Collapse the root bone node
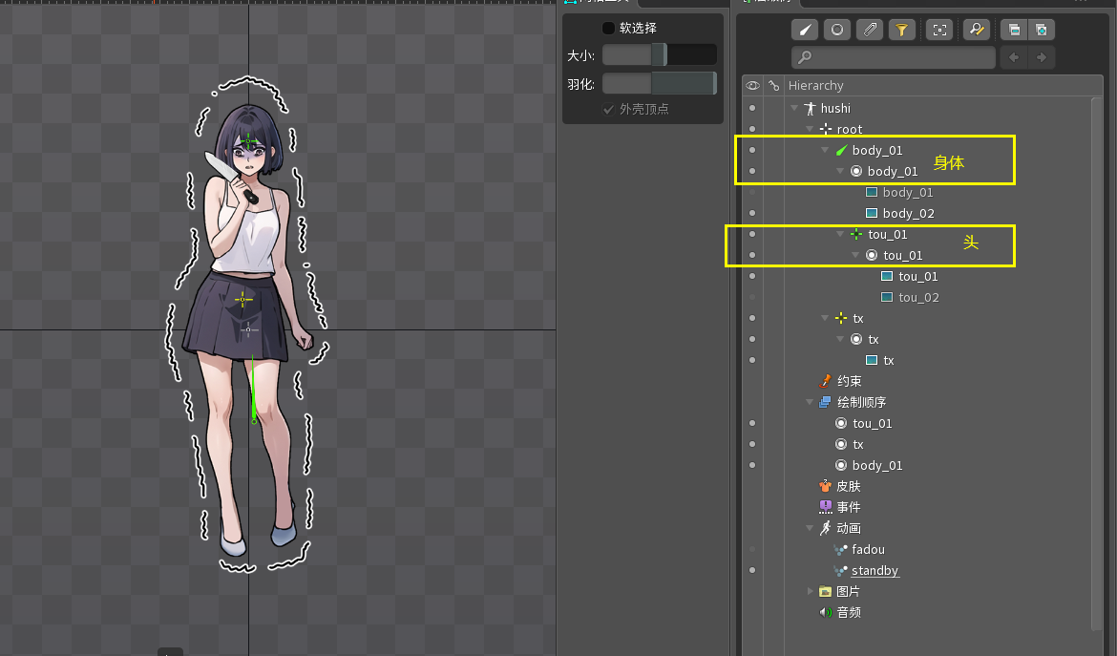This screenshot has width=1117, height=656. 810,129
